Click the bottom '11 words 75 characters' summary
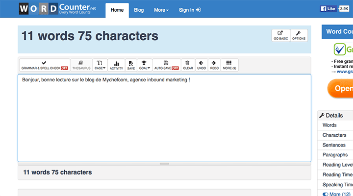353x196 pixels. (58, 172)
